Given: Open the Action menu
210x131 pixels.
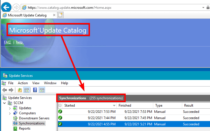Looking at the screenshot, I should coord(23,83).
